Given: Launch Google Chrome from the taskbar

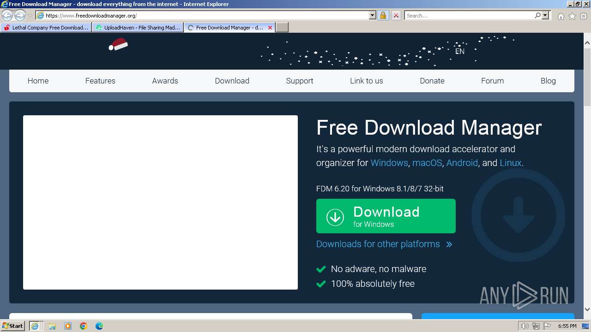Looking at the screenshot, I should 84,326.
